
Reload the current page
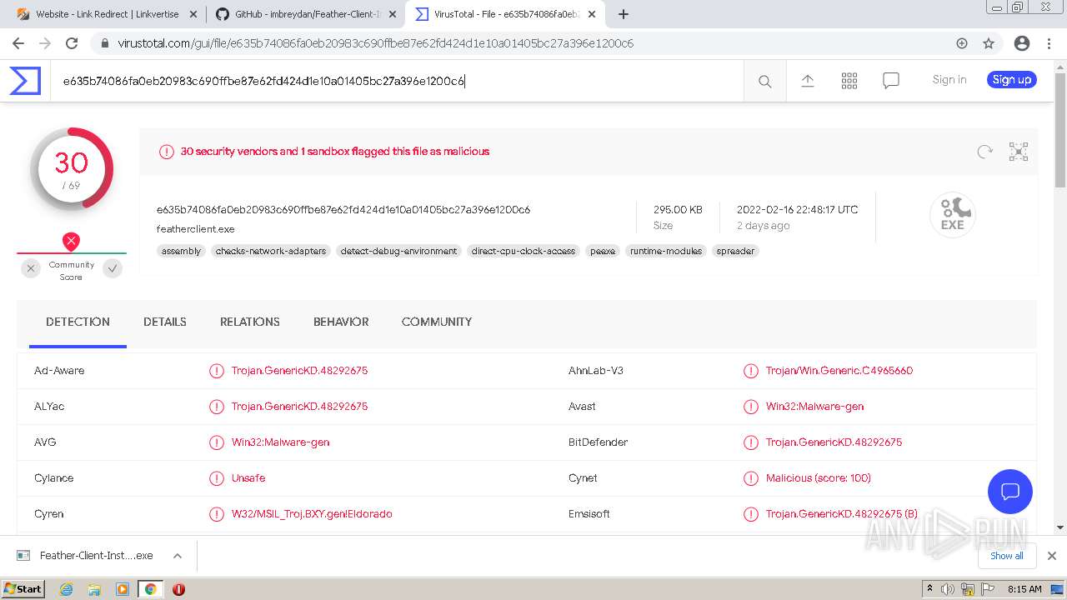(72, 43)
